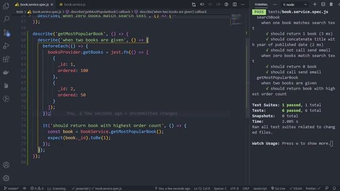Viewport: 340px width, 191px height.
Task: Click ESLint status item
Action: [296, 188]
